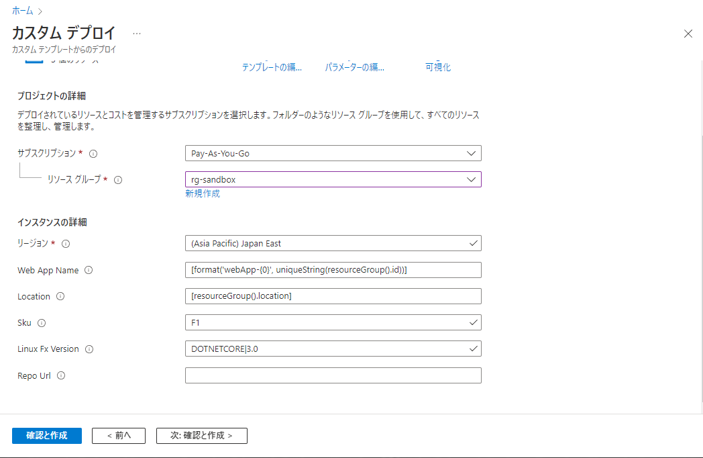Switch to テンプレートの編集
The height and width of the screenshot is (458, 703).
pyautogui.click(x=271, y=66)
